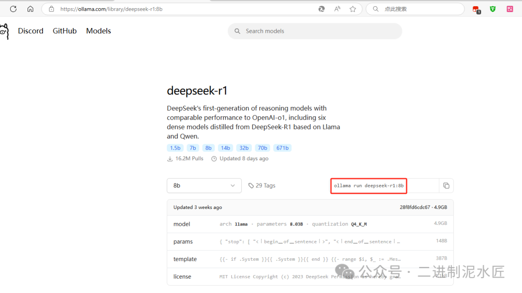Focus the Search models field
This screenshot has width=522, height=293.
click(315, 31)
